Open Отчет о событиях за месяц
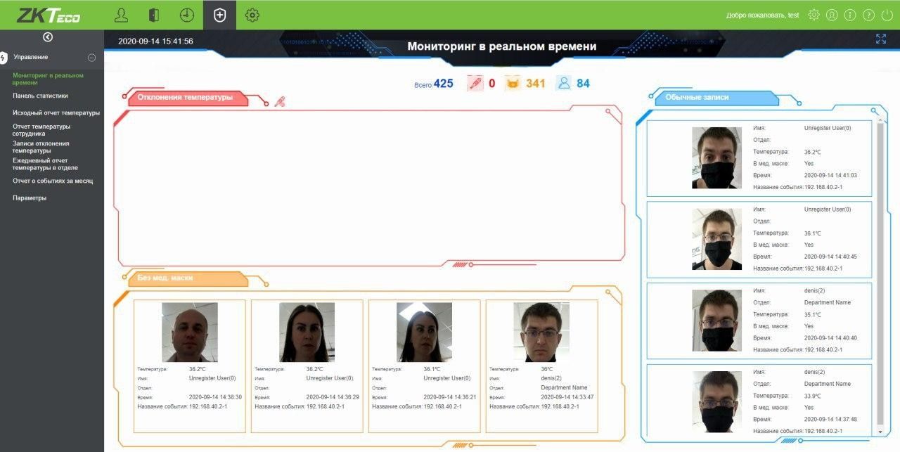The height and width of the screenshot is (452, 900). [x=53, y=181]
